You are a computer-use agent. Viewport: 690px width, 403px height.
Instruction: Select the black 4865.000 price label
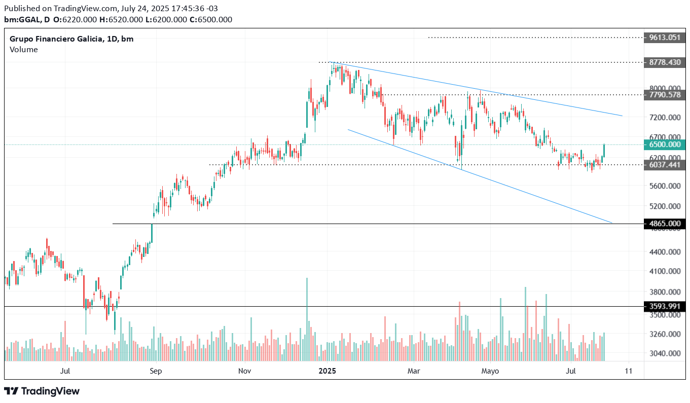665,224
